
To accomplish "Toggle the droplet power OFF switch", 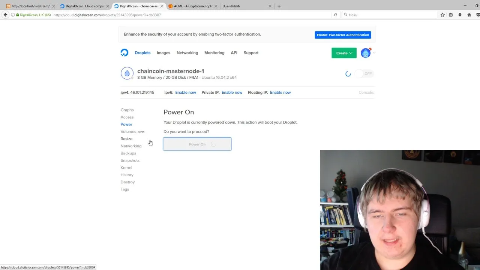I will (x=363, y=74).
